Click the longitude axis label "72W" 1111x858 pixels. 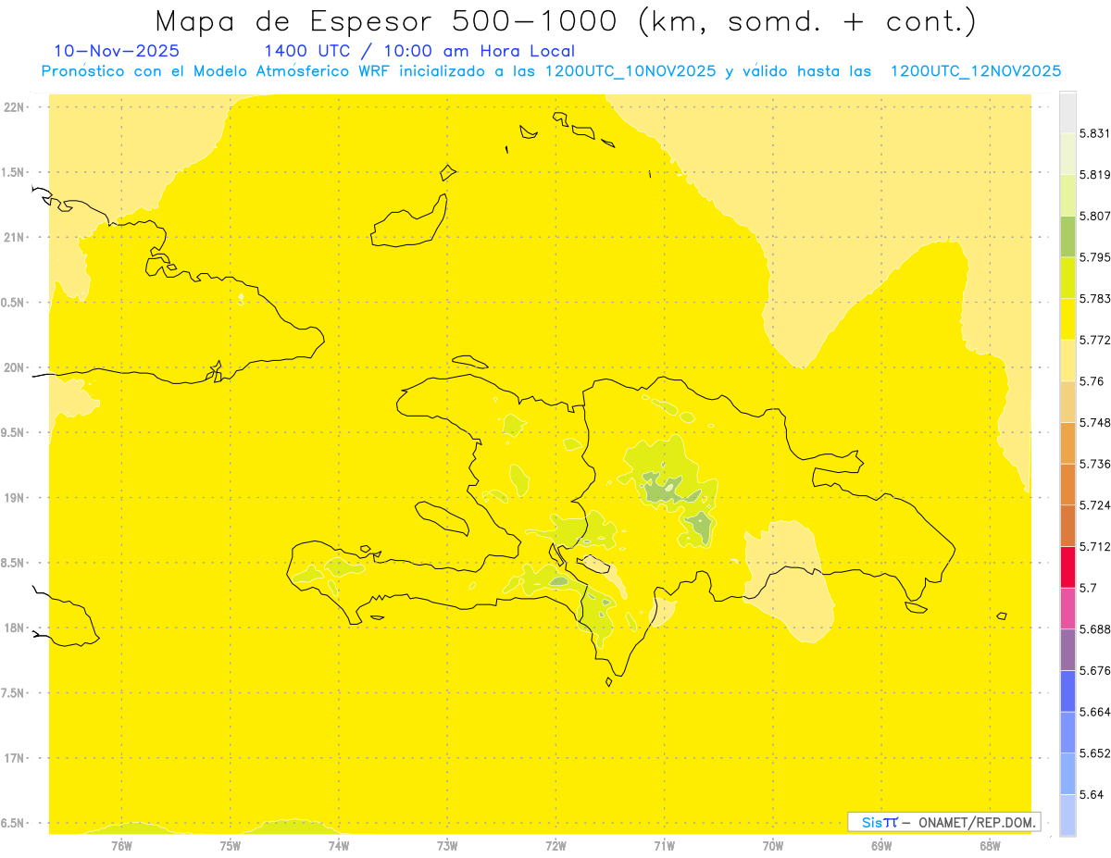[555, 845]
